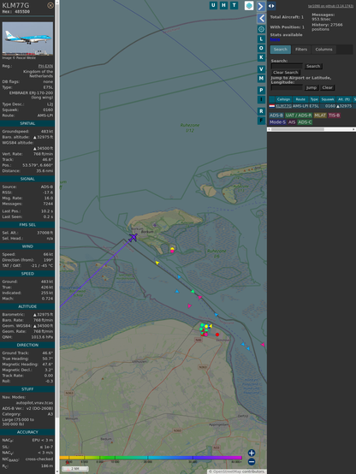Image resolution: width=356 pixels, height=474 pixels.
Task: Click the Netherlands flag in the aircraft row
Action: click(x=272, y=106)
